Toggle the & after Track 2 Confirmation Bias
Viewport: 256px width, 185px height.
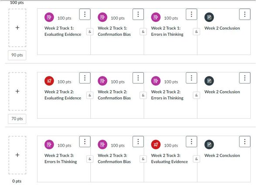click(x=143, y=96)
